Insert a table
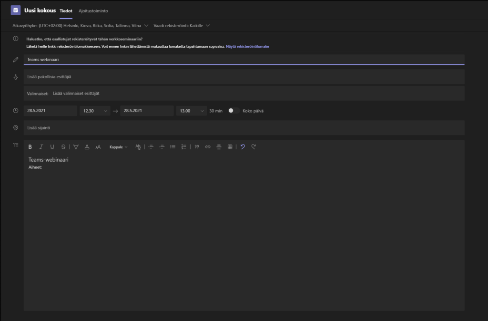This screenshot has height=321, width=488. pos(230,147)
